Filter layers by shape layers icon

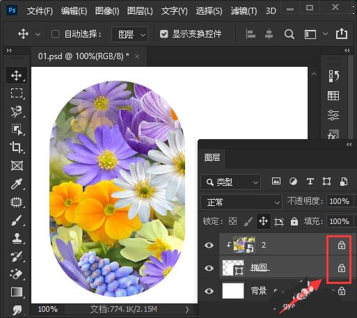326,182
